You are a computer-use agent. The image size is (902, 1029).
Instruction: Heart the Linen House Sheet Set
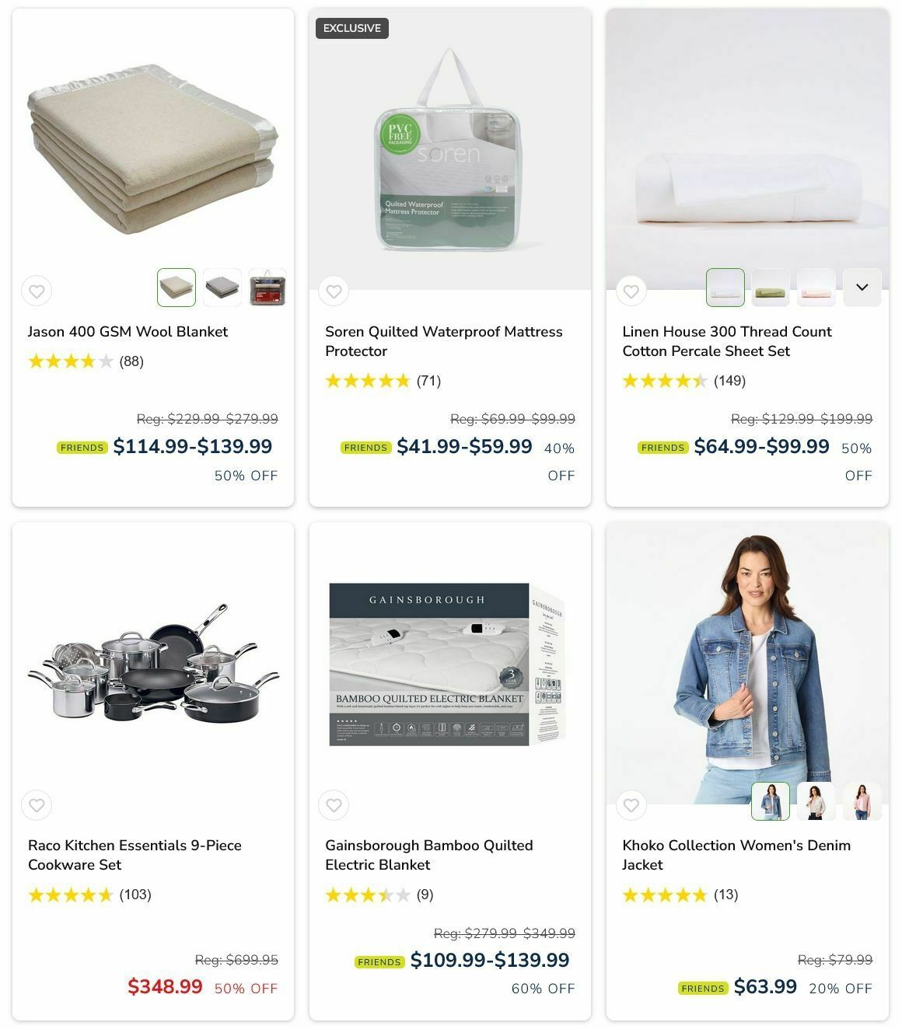tap(631, 291)
